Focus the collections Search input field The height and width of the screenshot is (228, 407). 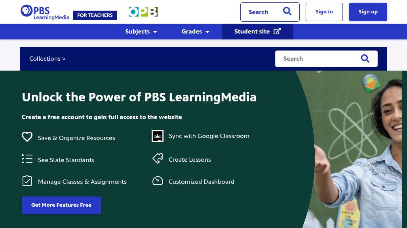point(317,59)
